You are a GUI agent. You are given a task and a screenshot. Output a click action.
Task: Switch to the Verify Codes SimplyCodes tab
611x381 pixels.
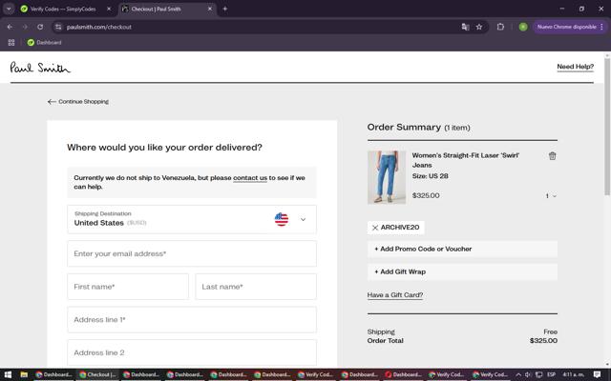coord(62,9)
